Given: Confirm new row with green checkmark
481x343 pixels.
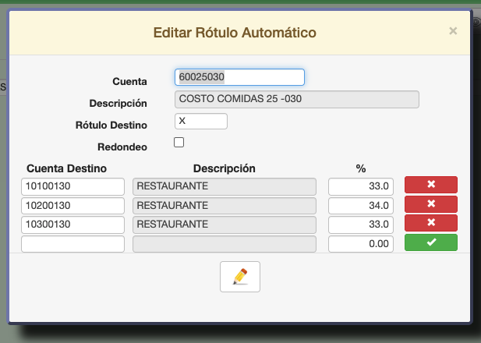Looking at the screenshot, I should pyautogui.click(x=431, y=243).
